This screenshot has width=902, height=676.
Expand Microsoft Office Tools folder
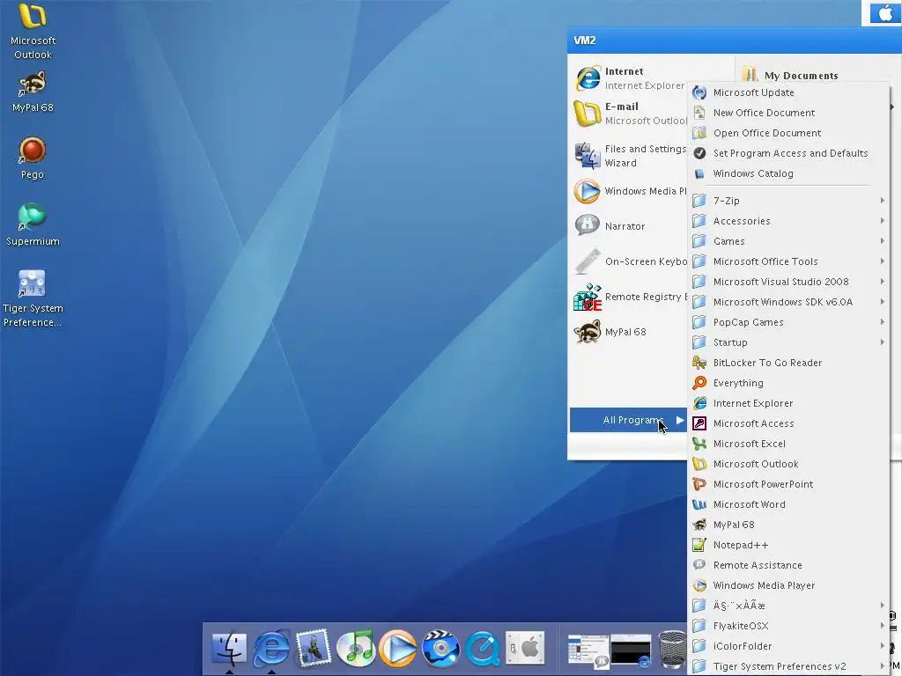788,261
